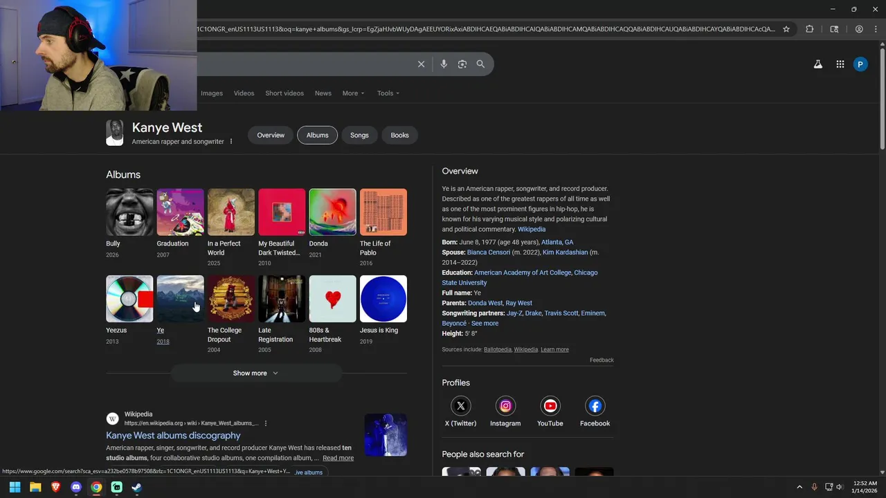Open The College Dropout album cover
886x498 pixels.
[231, 299]
